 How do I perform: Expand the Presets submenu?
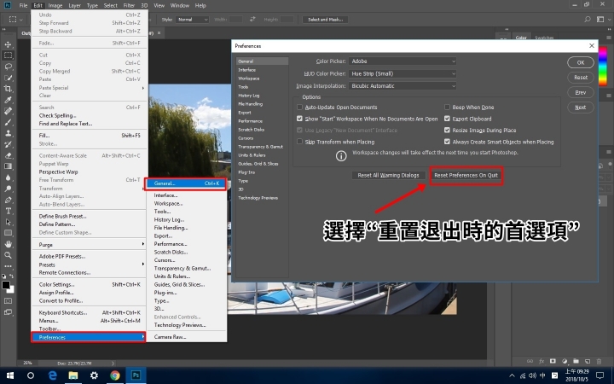point(90,265)
